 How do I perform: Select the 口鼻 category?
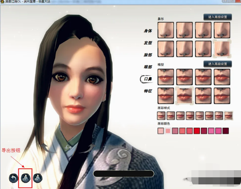(147, 79)
